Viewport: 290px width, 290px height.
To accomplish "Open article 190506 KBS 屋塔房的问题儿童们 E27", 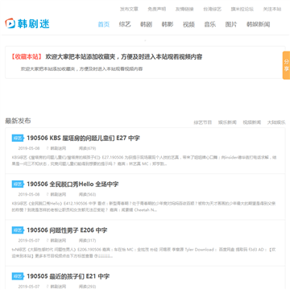I will click(x=83, y=139).
